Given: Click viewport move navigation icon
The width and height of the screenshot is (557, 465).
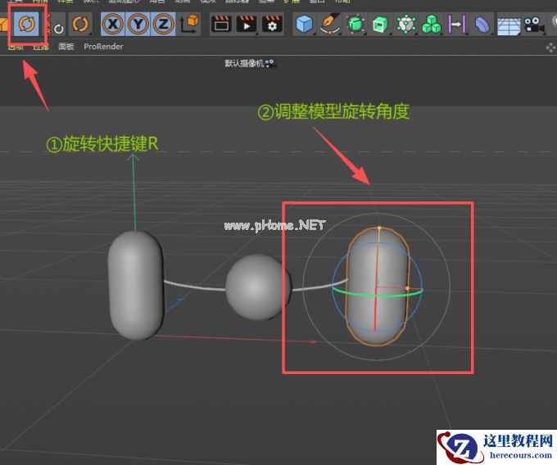Looking at the screenshot, I should (x=551, y=47).
